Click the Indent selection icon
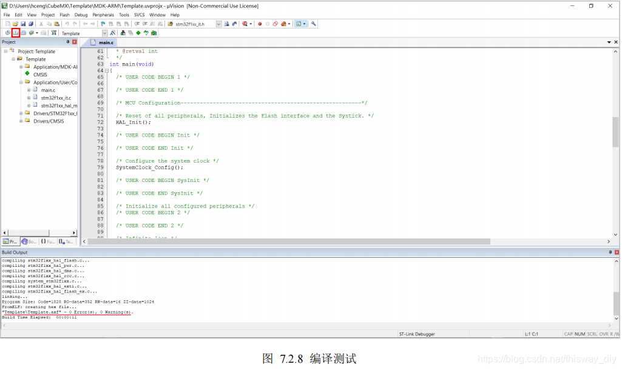 click(137, 24)
